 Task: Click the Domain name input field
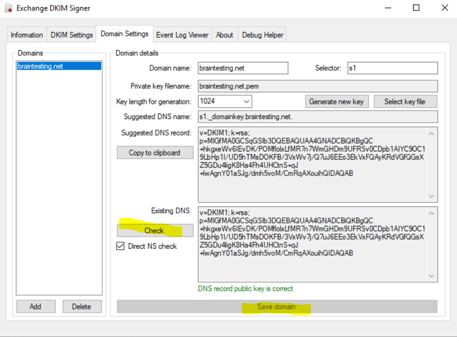click(243, 68)
